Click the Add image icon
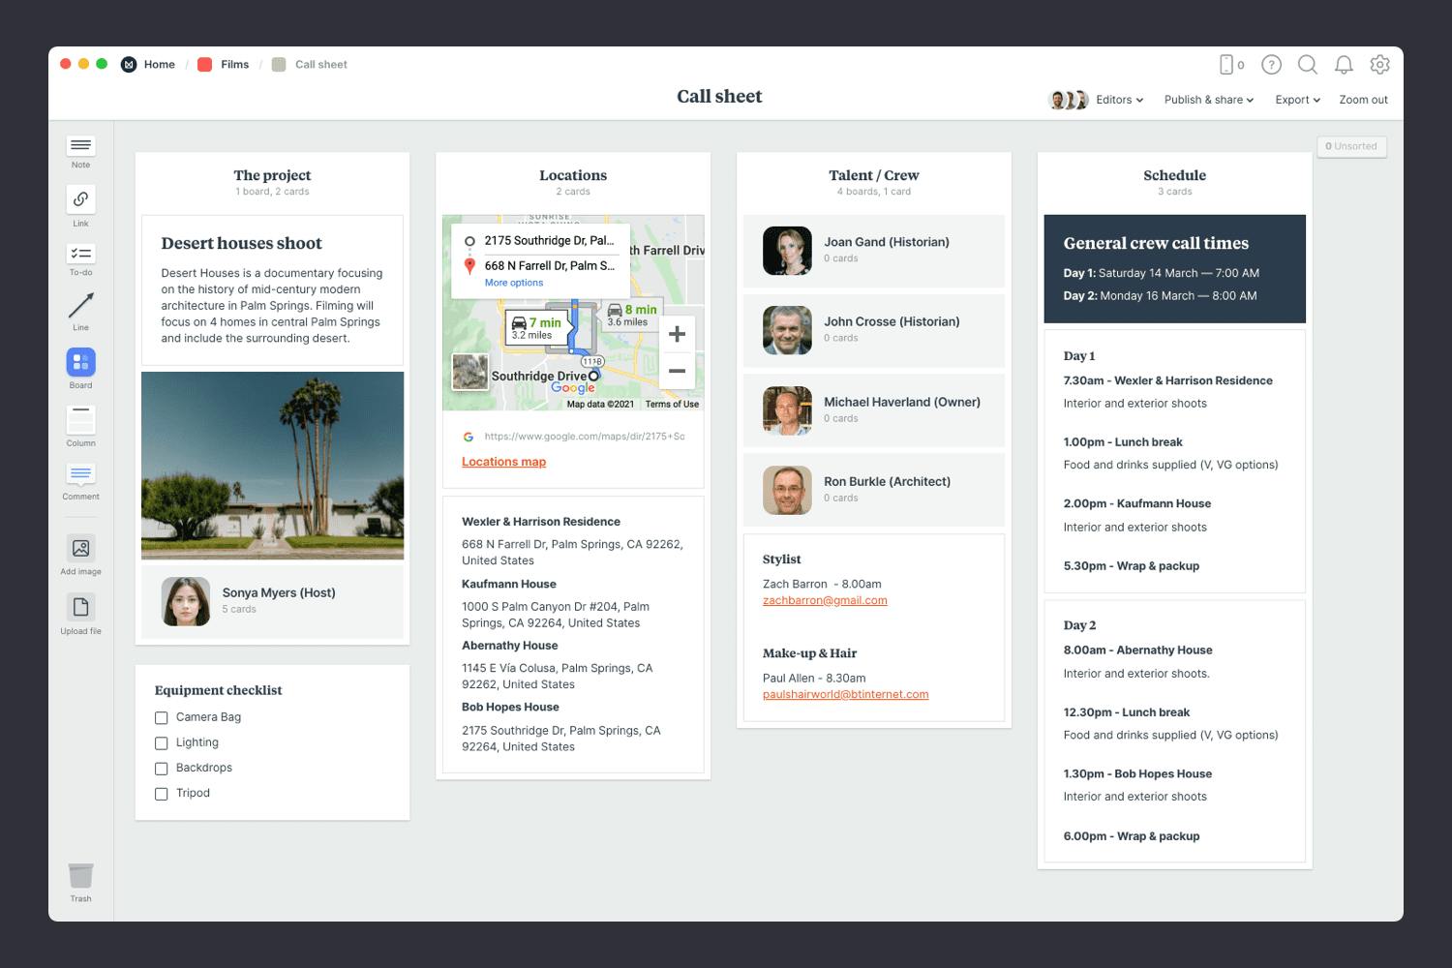This screenshot has height=968, width=1452. (80, 548)
